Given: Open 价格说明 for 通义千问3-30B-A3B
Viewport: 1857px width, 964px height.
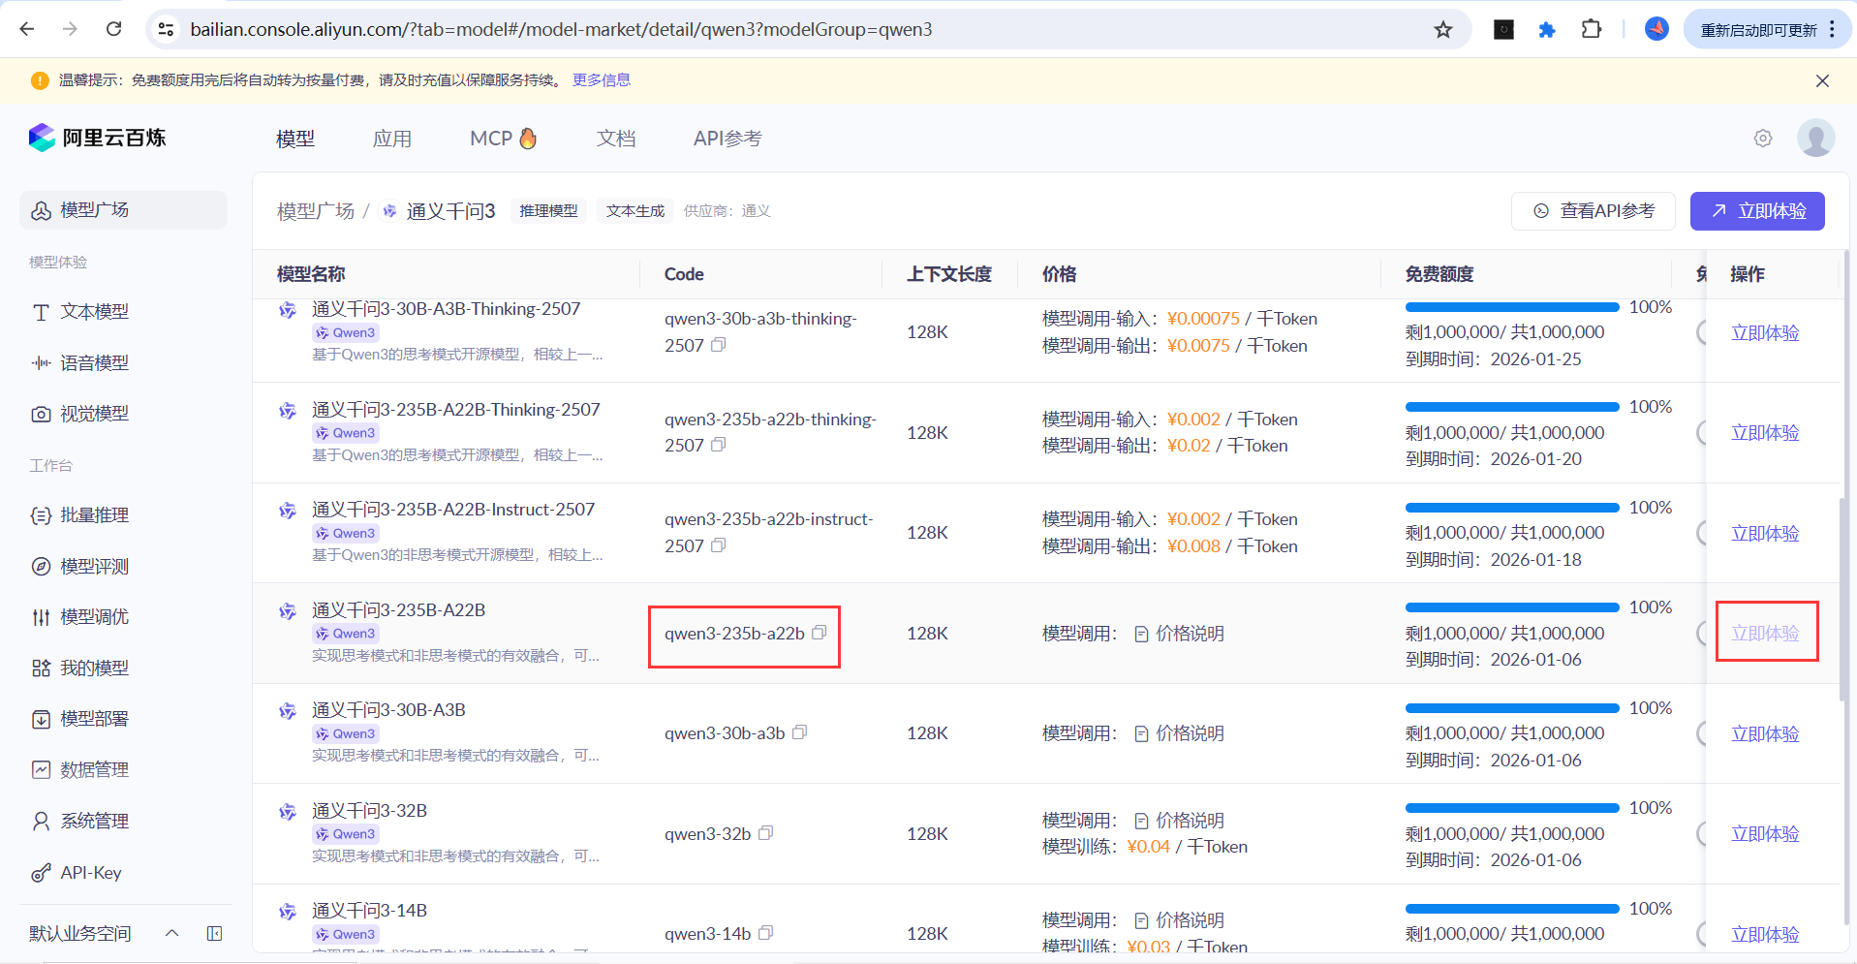Looking at the screenshot, I should tap(1179, 733).
